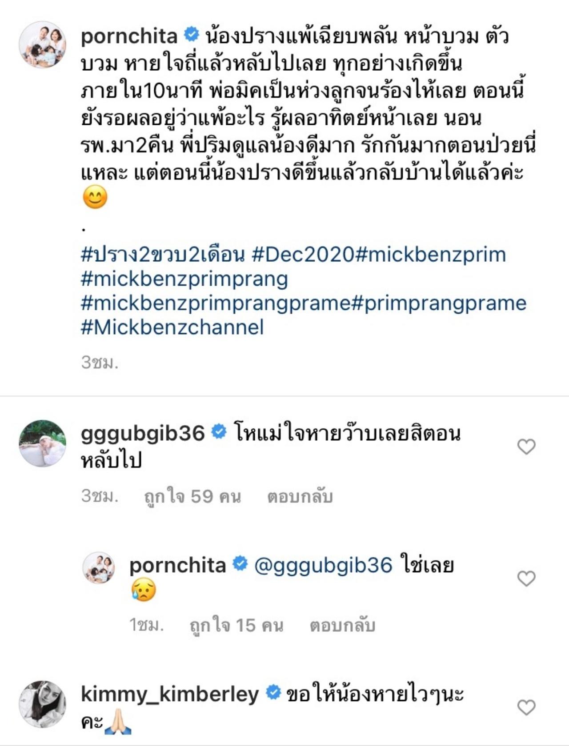View the 59 likes on gggubgib36's comment

(x=192, y=496)
